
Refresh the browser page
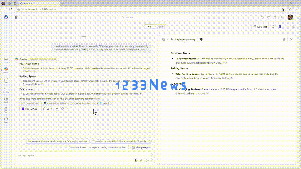coord(11,9)
